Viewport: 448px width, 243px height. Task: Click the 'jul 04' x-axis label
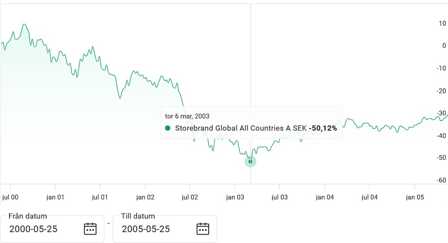[x=370, y=197]
